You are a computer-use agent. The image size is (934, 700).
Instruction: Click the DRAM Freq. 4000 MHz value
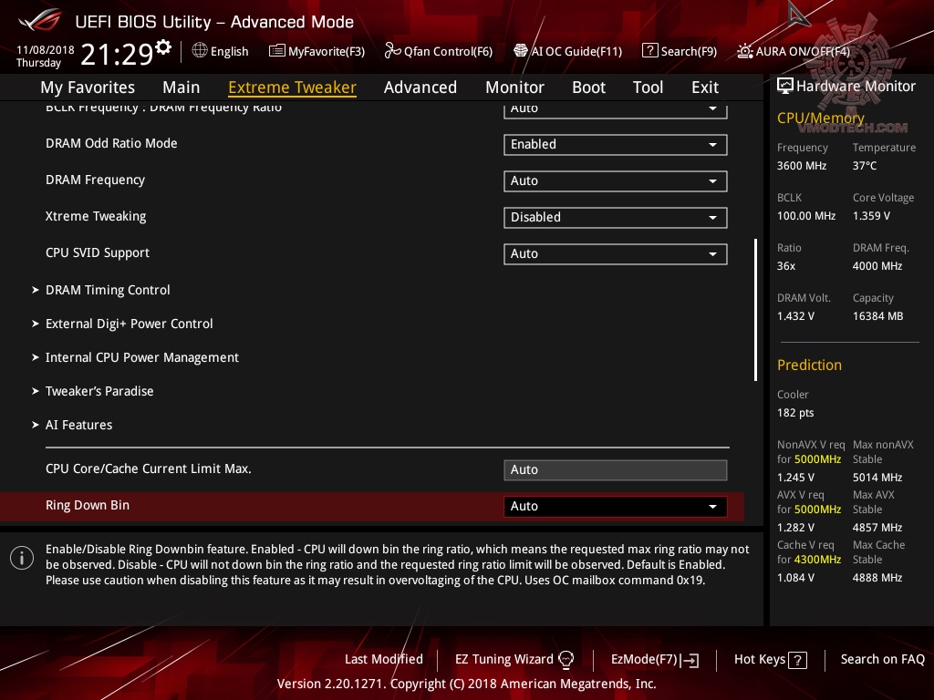pos(877,266)
